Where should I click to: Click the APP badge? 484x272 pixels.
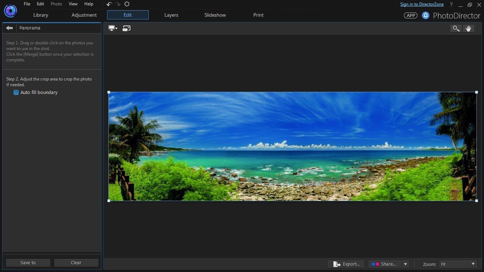pos(410,15)
